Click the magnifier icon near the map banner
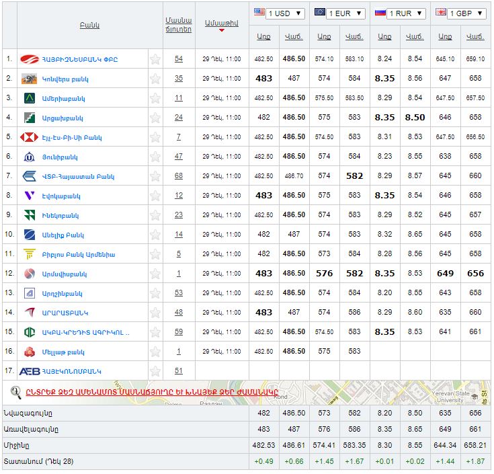 [15, 393]
